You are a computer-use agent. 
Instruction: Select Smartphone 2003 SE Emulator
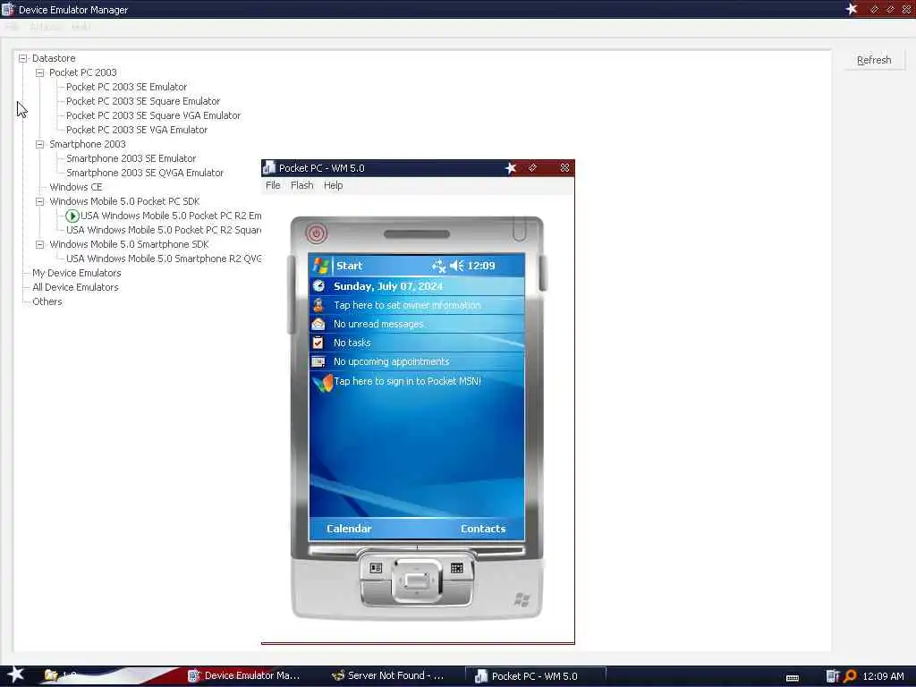[131, 158]
